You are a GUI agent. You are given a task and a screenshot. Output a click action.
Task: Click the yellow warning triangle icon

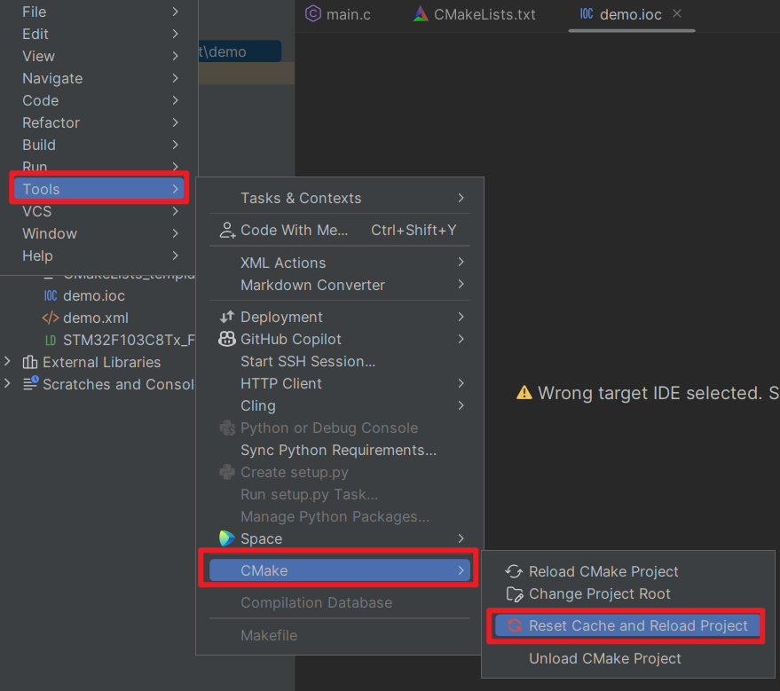click(524, 393)
